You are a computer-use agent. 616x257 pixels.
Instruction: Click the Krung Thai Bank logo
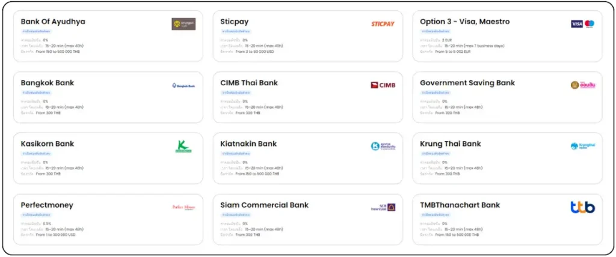click(x=582, y=146)
